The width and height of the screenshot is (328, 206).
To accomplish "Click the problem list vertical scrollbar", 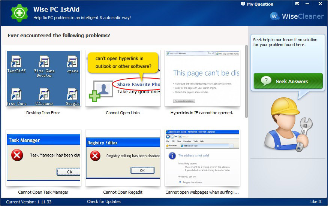I will [246, 82].
